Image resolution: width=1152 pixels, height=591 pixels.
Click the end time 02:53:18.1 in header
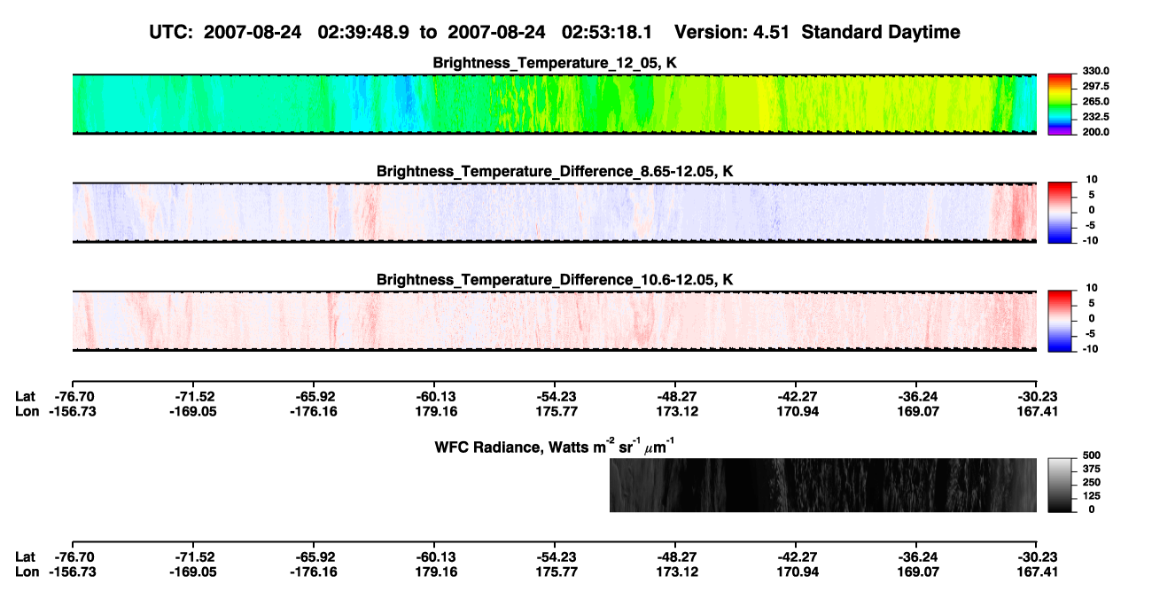click(608, 33)
